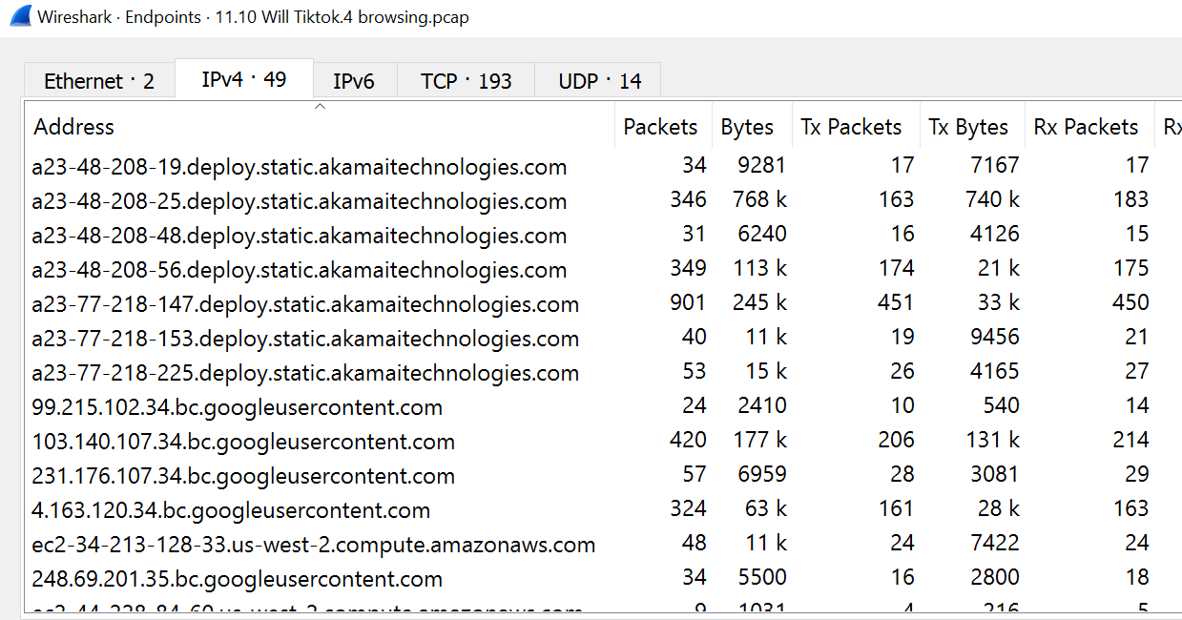Switch to the Ethernet · 2 tab
This screenshot has width=1182, height=620.
point(99,81)
